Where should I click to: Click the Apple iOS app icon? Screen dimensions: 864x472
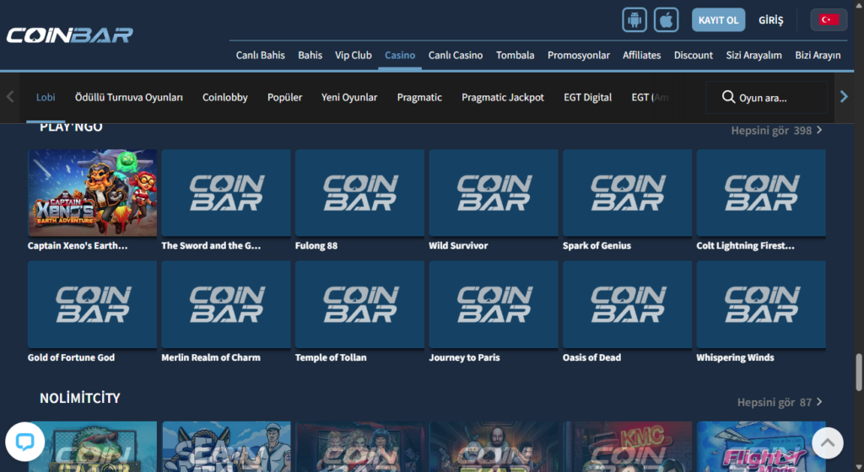(667, 19)
